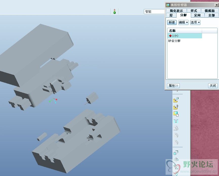Switch to the 样式 tab
Image resolution: width=219 pixels, height=176 pixels.
coord(194,11)
